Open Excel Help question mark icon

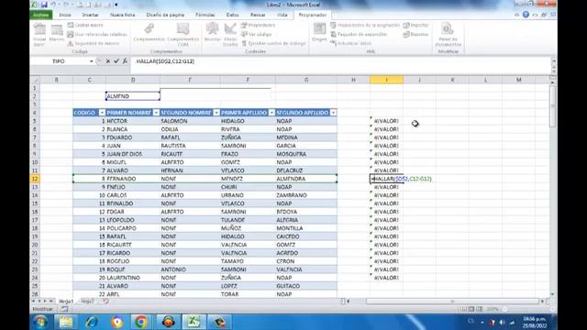pos(526,15)
